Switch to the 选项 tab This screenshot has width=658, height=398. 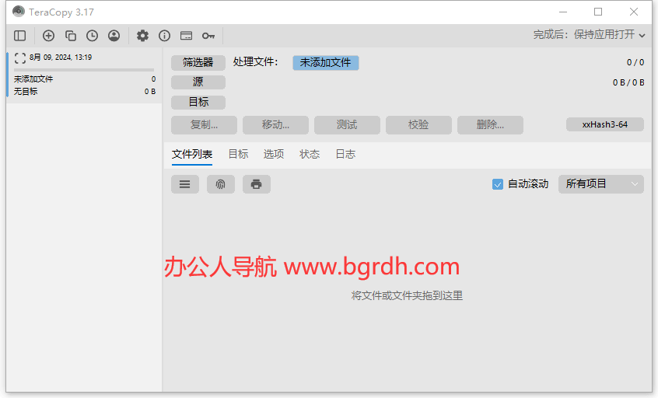(274, 154)
